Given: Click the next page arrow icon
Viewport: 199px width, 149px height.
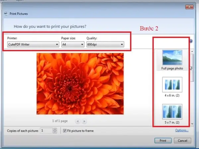Looking at the screenshot, I should pyautogui.click(x=84, y=121).
